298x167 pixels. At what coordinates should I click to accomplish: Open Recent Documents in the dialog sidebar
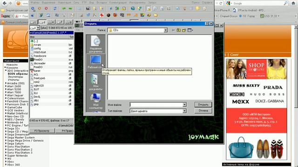coord(95,44)
